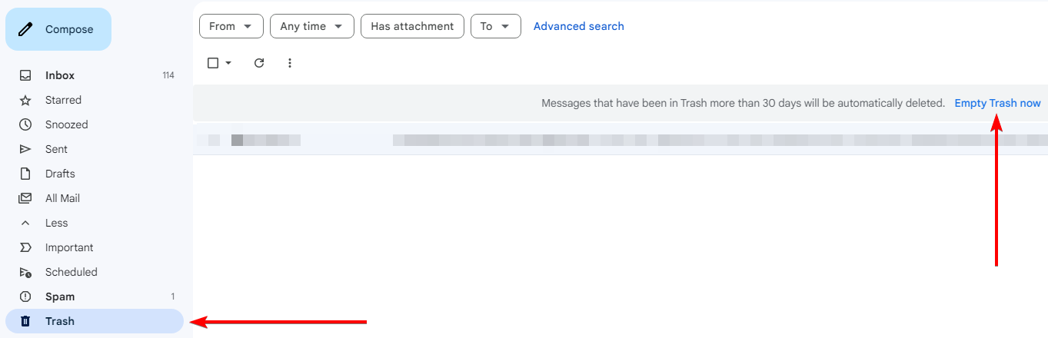Open the Advanced search link

(579, 26)
